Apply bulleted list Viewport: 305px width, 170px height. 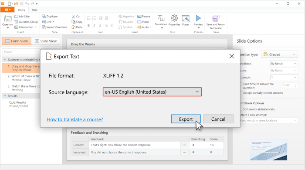(x=88, y=18)
